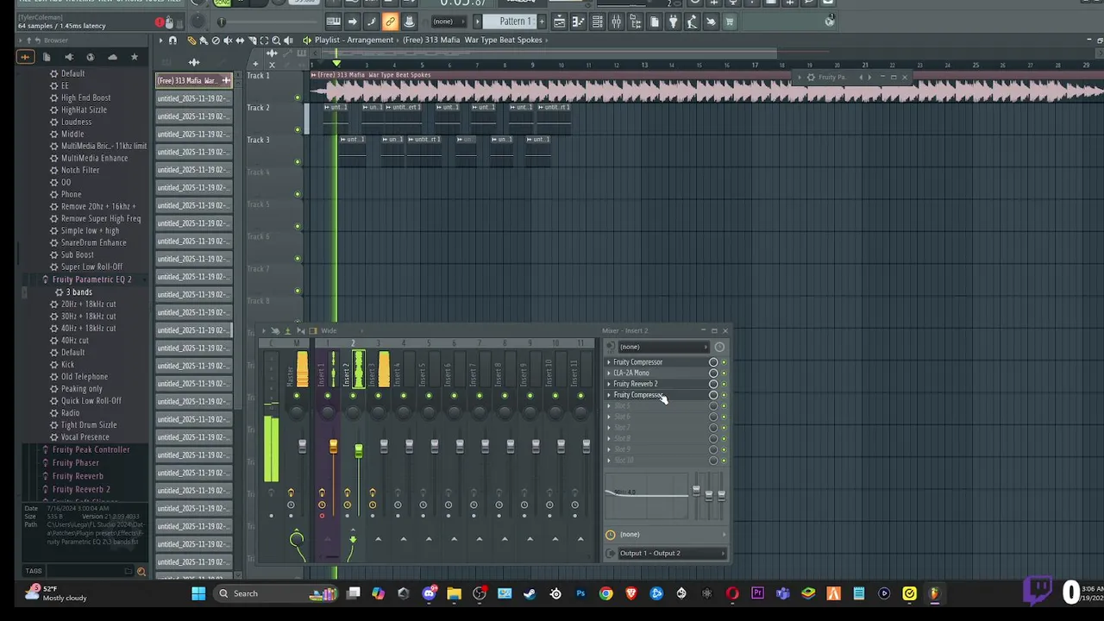Open Chrome from the Windows taskbar
The width and height of the screenshot is (1104, 621).
pyautogui.click(x=605, y=593)
